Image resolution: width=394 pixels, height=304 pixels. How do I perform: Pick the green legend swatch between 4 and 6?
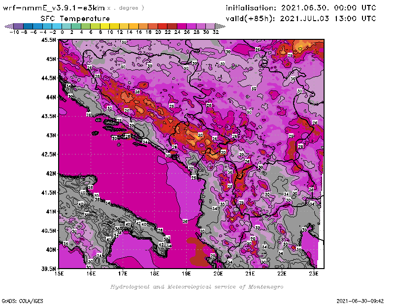pos(86,26)
